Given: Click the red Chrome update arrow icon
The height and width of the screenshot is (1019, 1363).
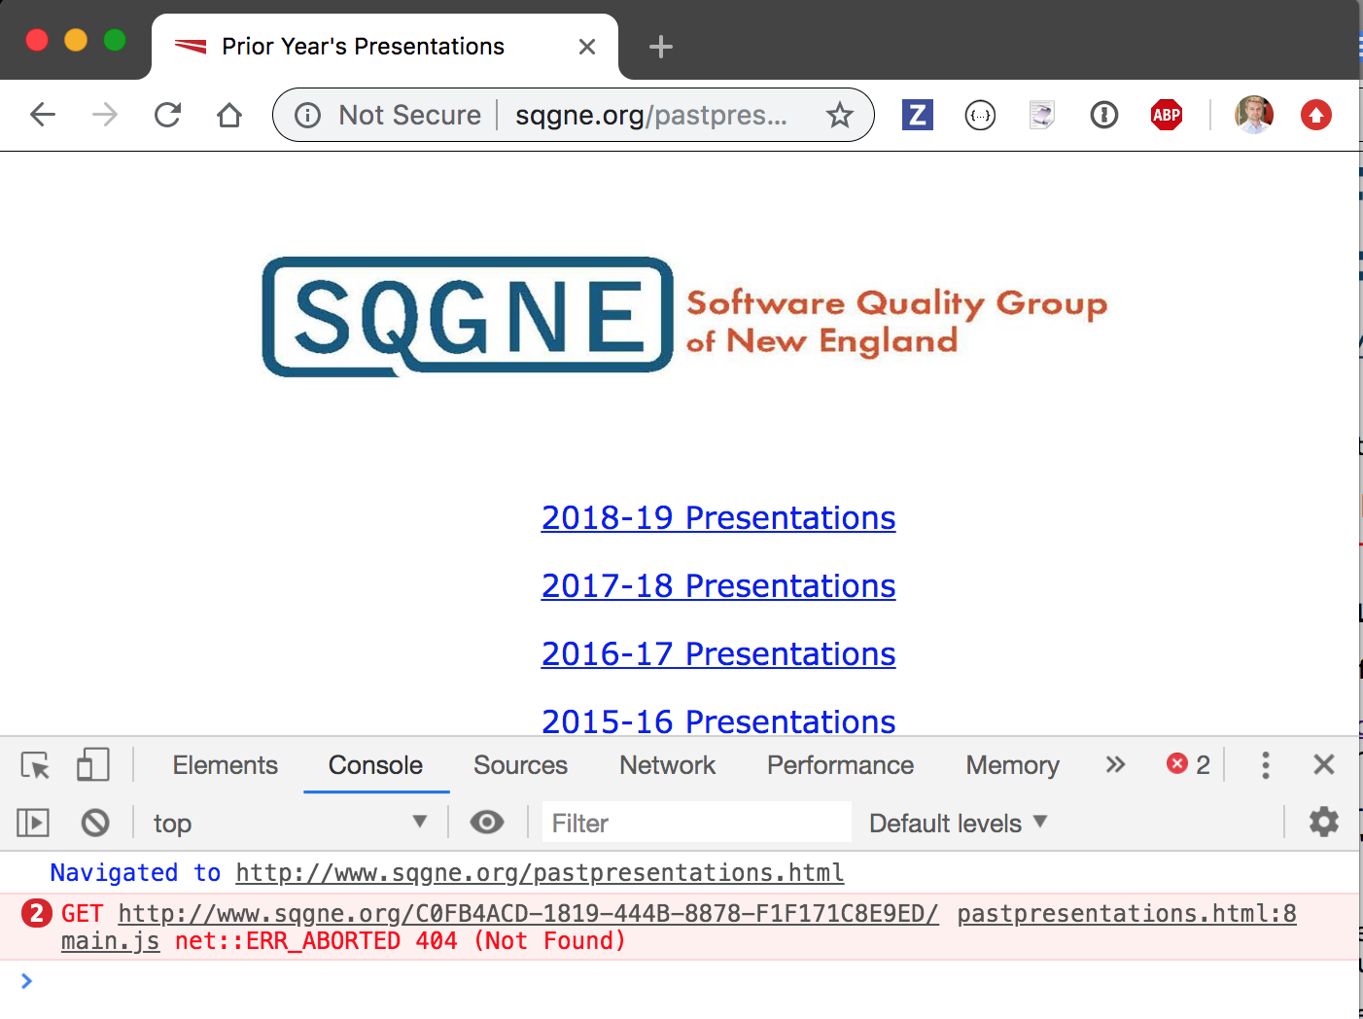Looking at the screenshot, I should point(1316,116).
